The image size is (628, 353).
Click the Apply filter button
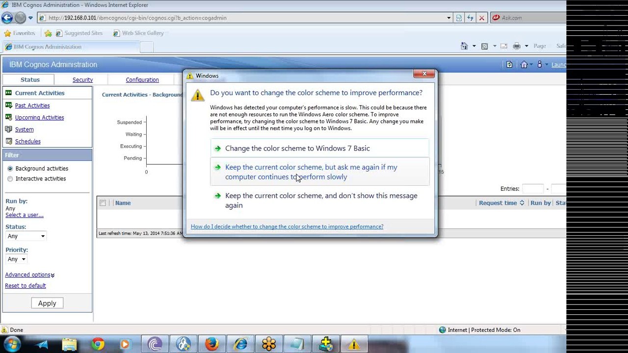(47, 303)
